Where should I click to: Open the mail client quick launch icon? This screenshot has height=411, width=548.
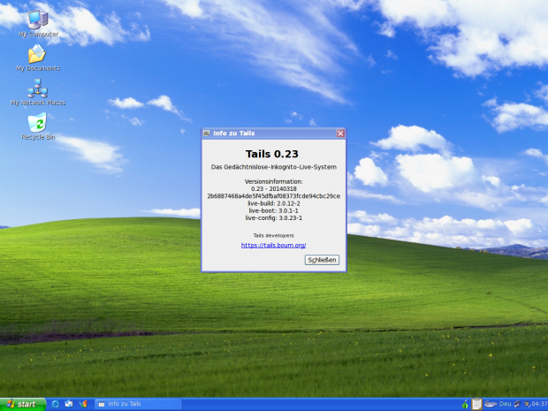(69, 404)
